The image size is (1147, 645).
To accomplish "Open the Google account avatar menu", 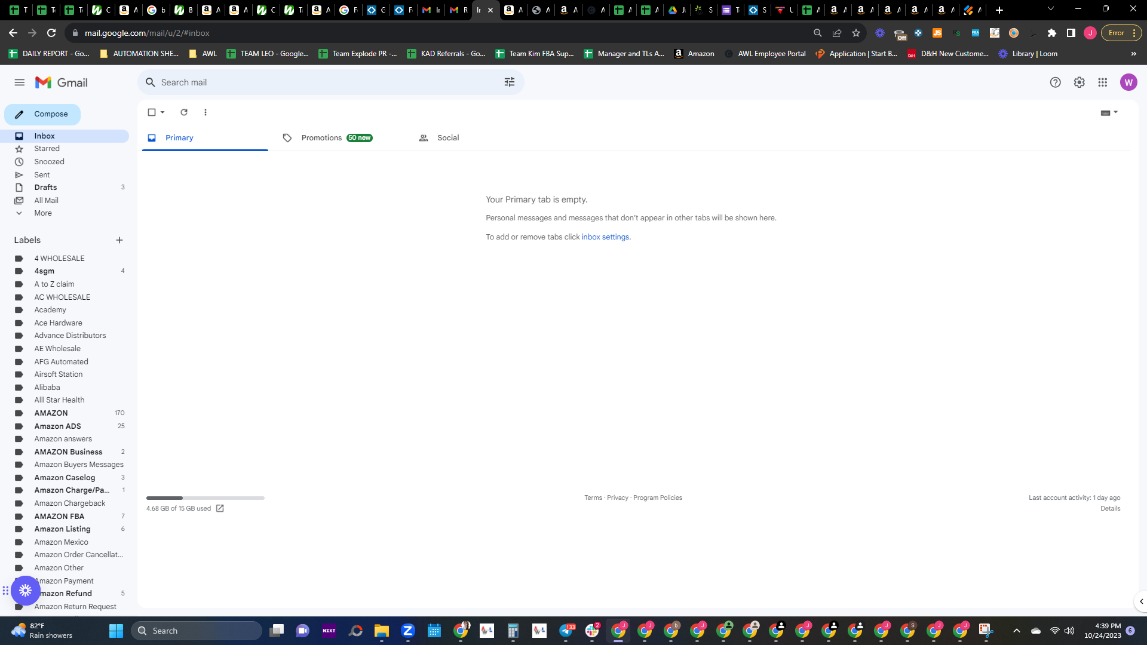I will 1128,82.
